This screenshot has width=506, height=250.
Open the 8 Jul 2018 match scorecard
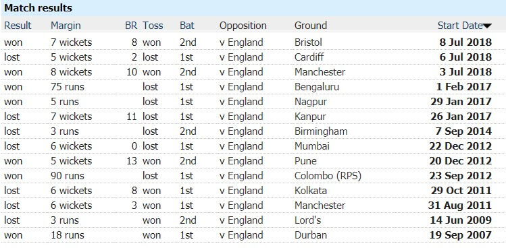coord(465,42)
